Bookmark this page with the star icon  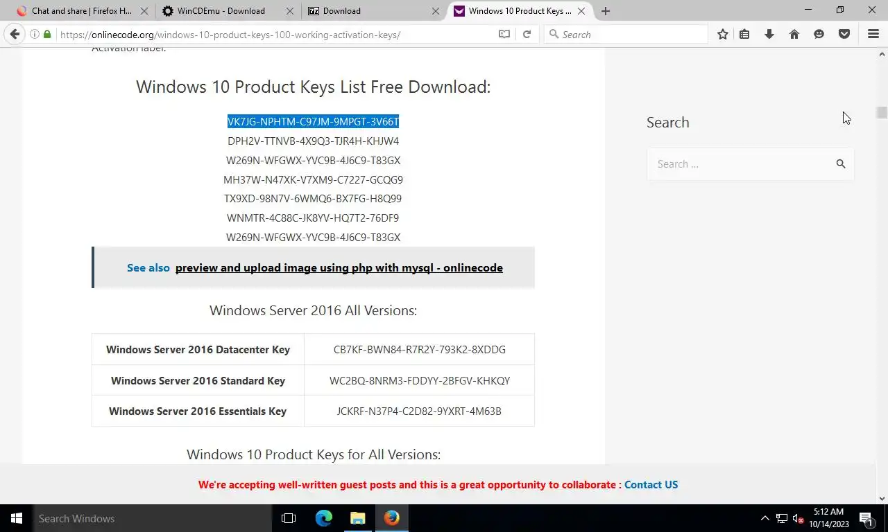[x=723, y=34]
